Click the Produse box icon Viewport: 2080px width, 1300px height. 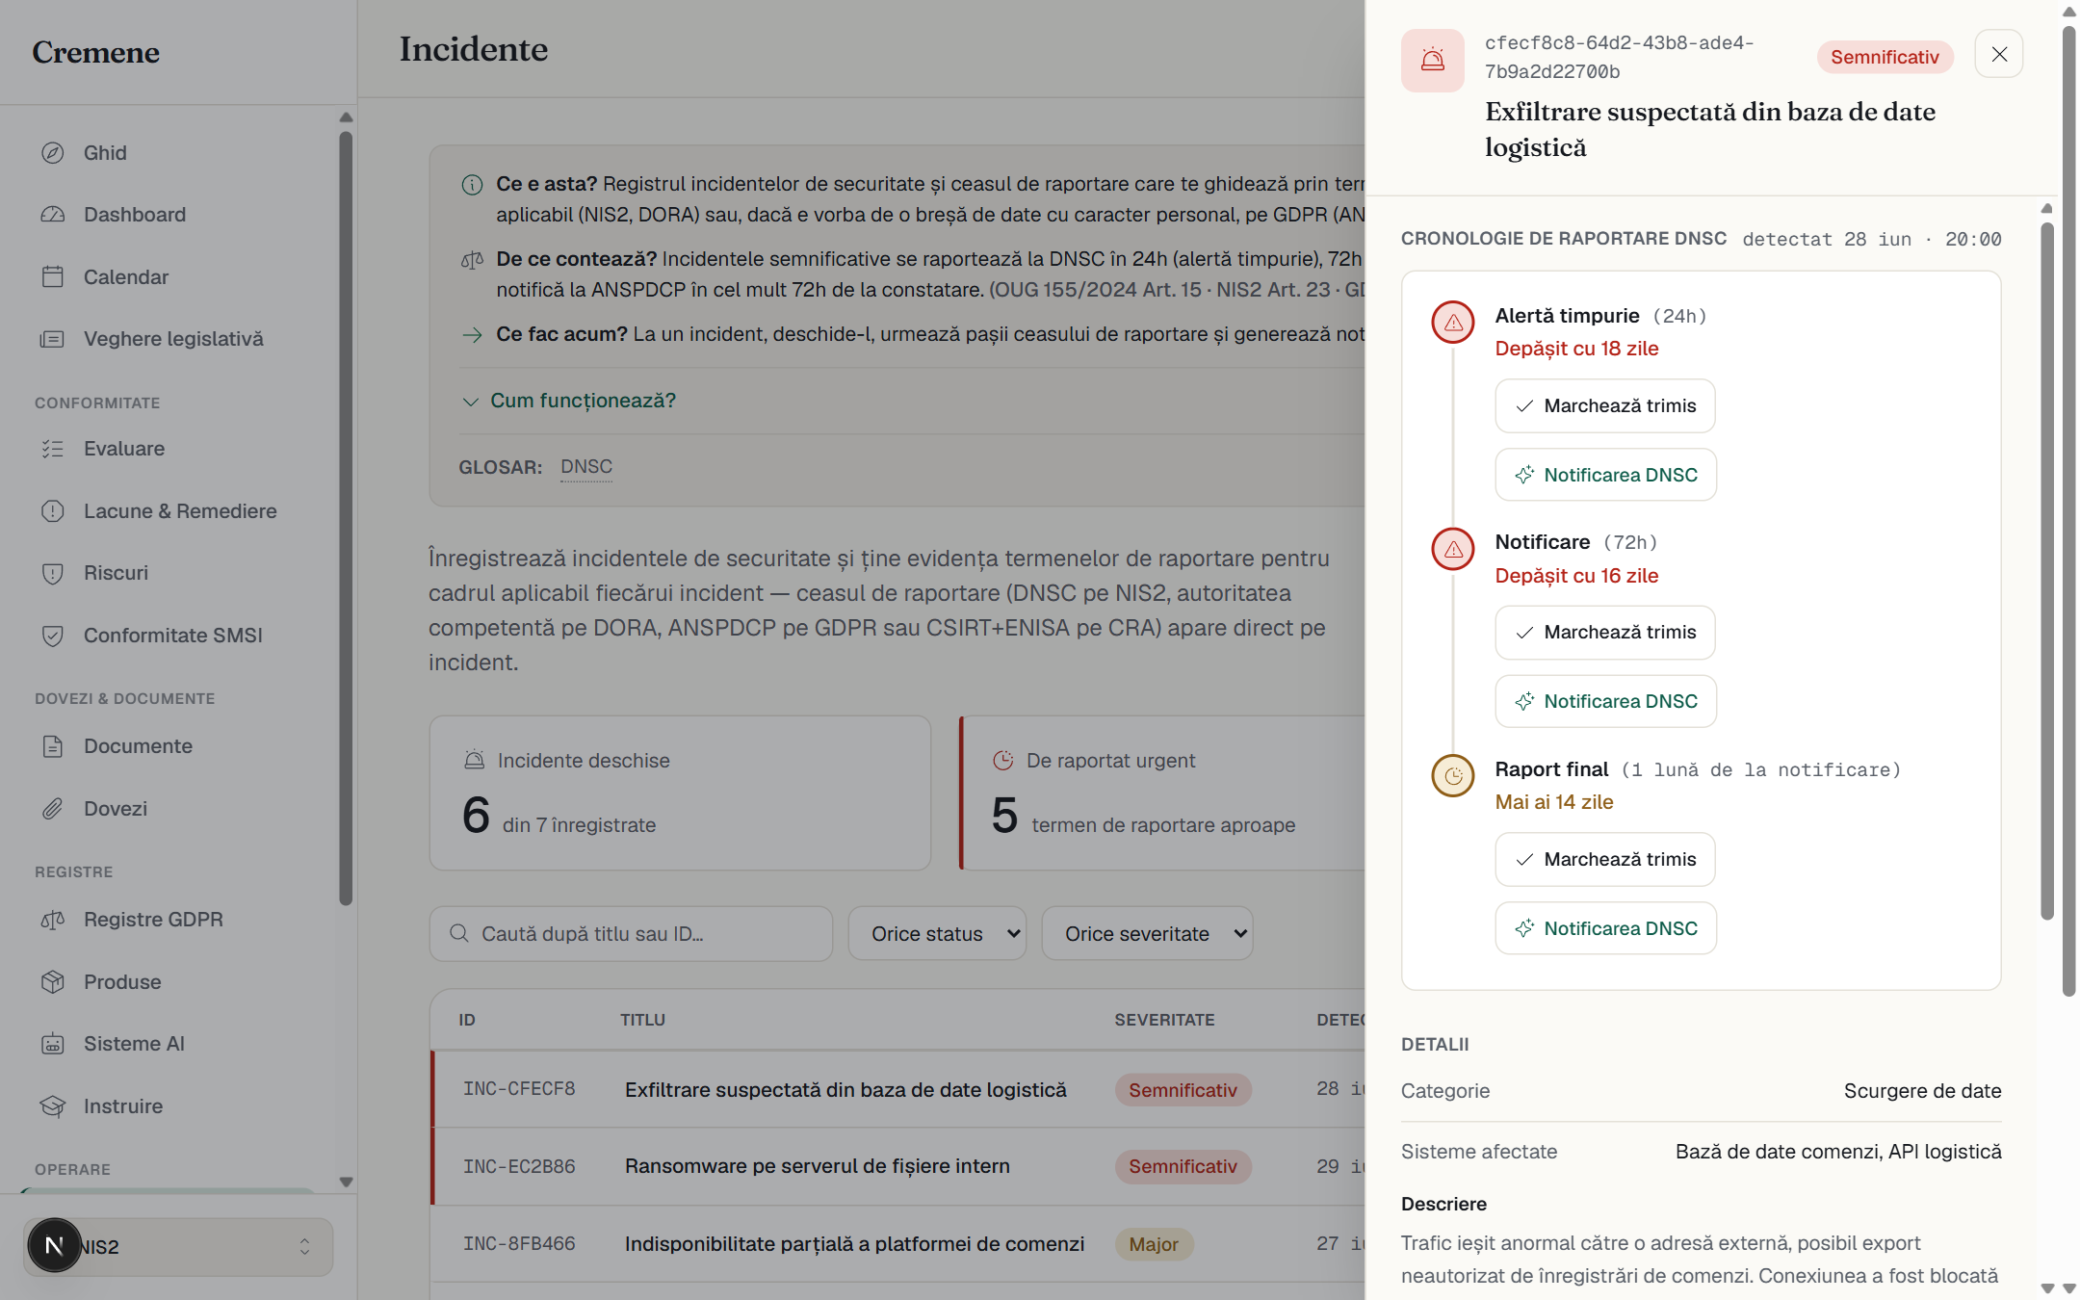click(53, 982)
